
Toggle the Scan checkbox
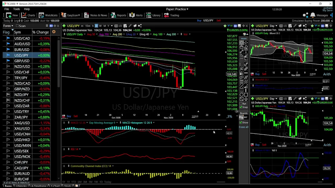pyautogui.click(x=17, y=26)
